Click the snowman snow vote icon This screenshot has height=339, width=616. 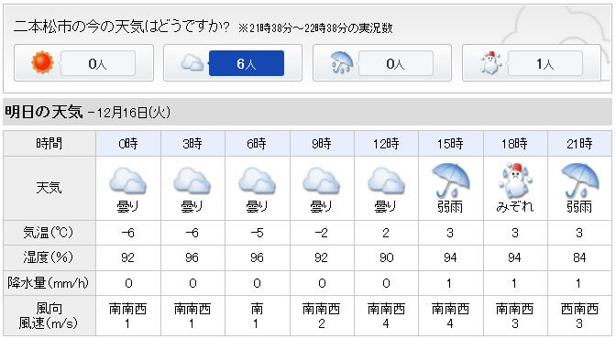[490, 63]
